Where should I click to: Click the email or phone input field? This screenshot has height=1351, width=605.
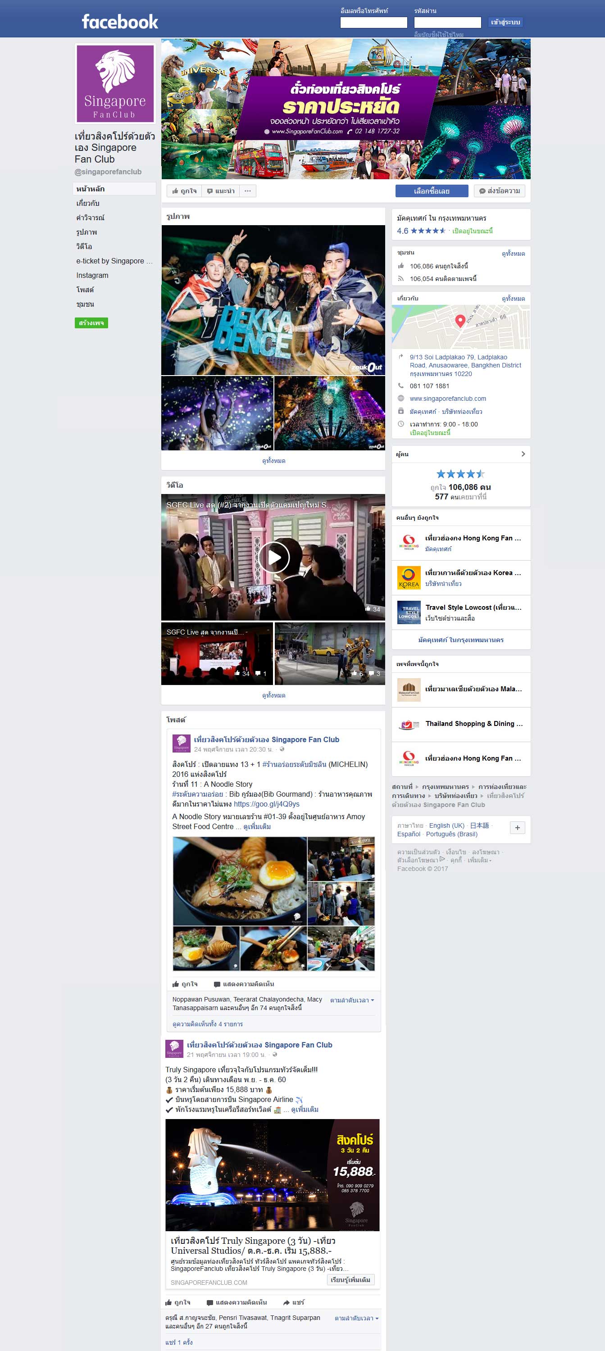coord(373,22)
